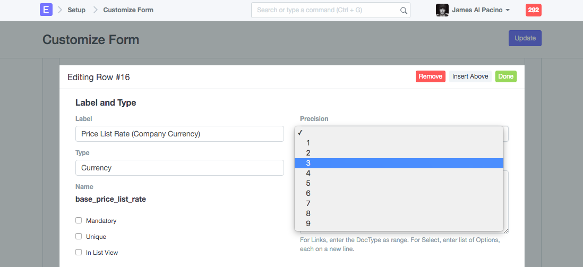This screenshot has height=267, width=583.
Task: Pick precision value 6
Action: [x=398, y=193]
